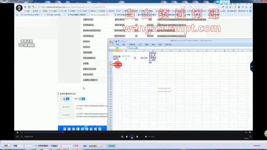Open the Excel 开始 ribbon tab
The width and height of the screenshot is (267, 150).
(117, 45)
